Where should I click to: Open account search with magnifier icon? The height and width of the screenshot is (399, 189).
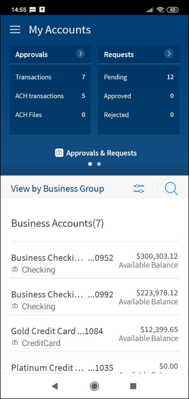point(171,189)
